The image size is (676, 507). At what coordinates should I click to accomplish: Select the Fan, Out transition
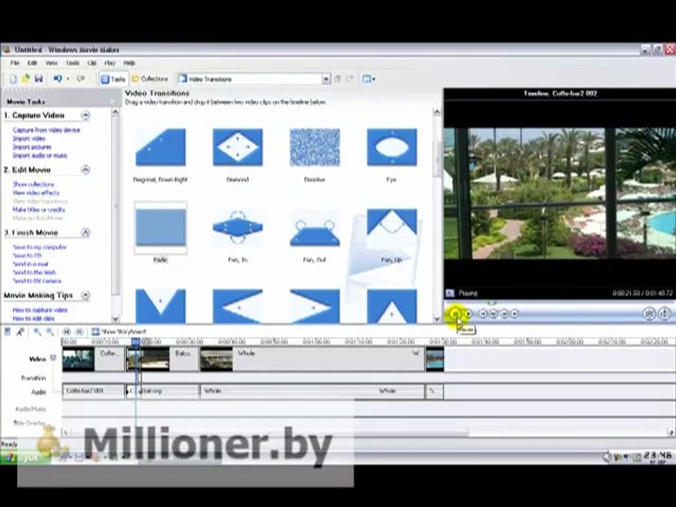tap(315, 227)
